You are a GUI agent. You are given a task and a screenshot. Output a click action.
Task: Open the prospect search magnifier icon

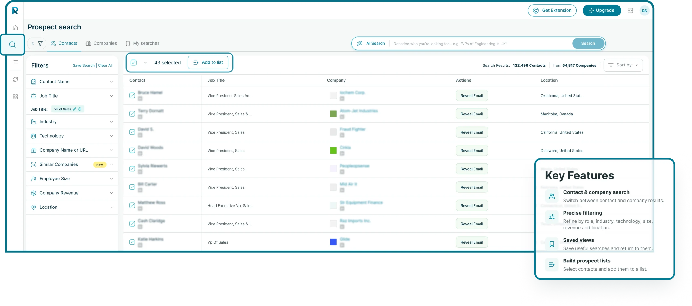coord(12,45)
